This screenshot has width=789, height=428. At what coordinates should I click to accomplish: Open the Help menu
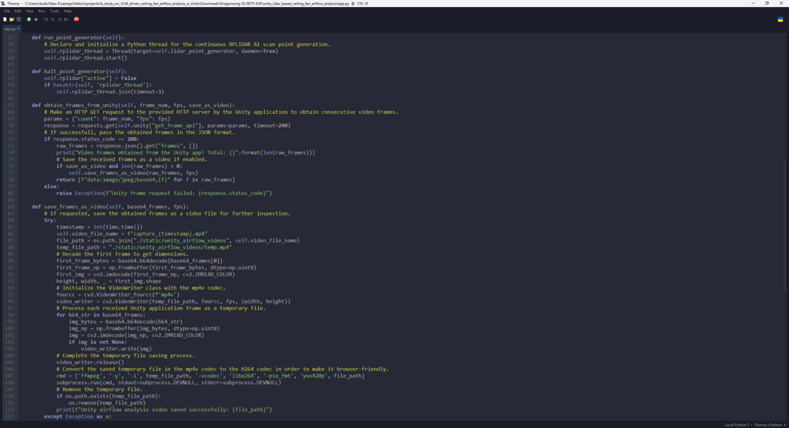[68, 11]
